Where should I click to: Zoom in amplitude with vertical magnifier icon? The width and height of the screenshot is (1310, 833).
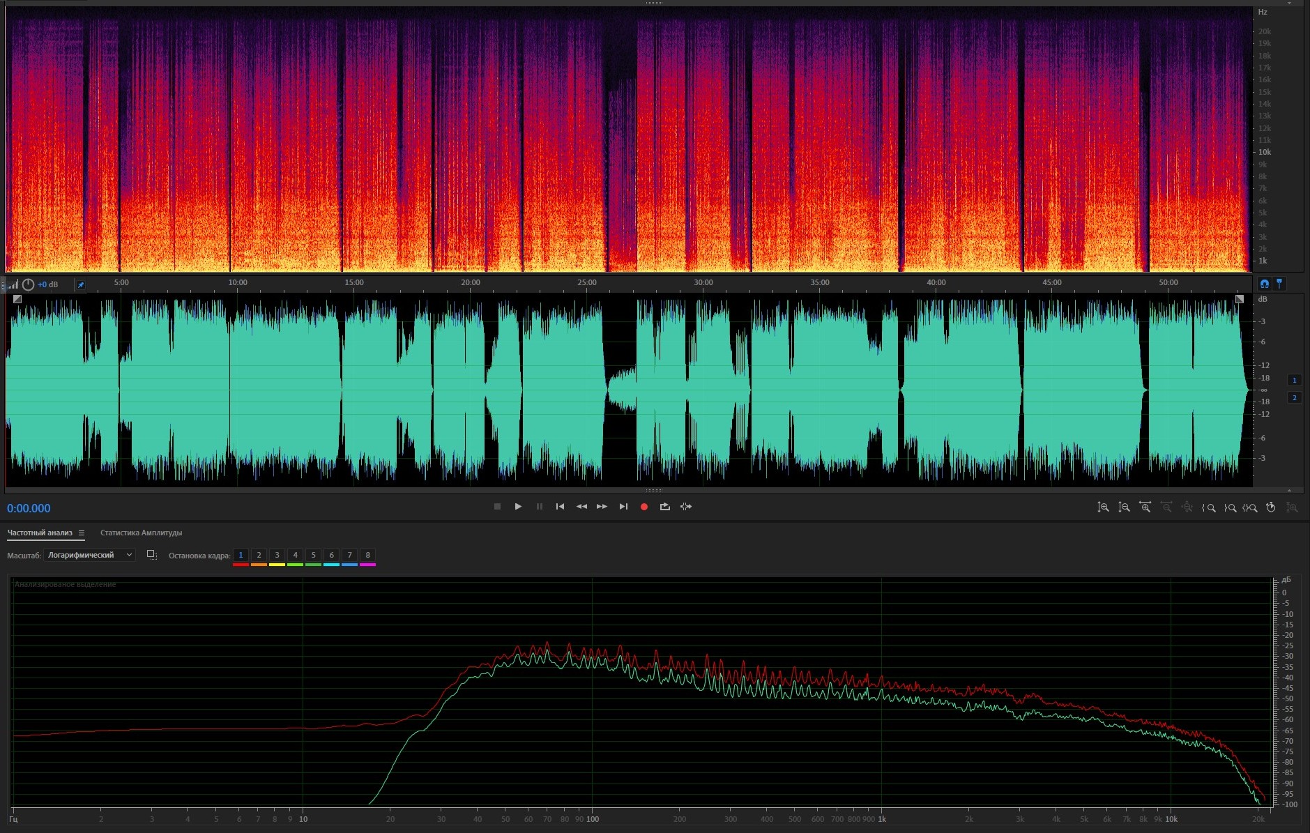click(1103, 507)
